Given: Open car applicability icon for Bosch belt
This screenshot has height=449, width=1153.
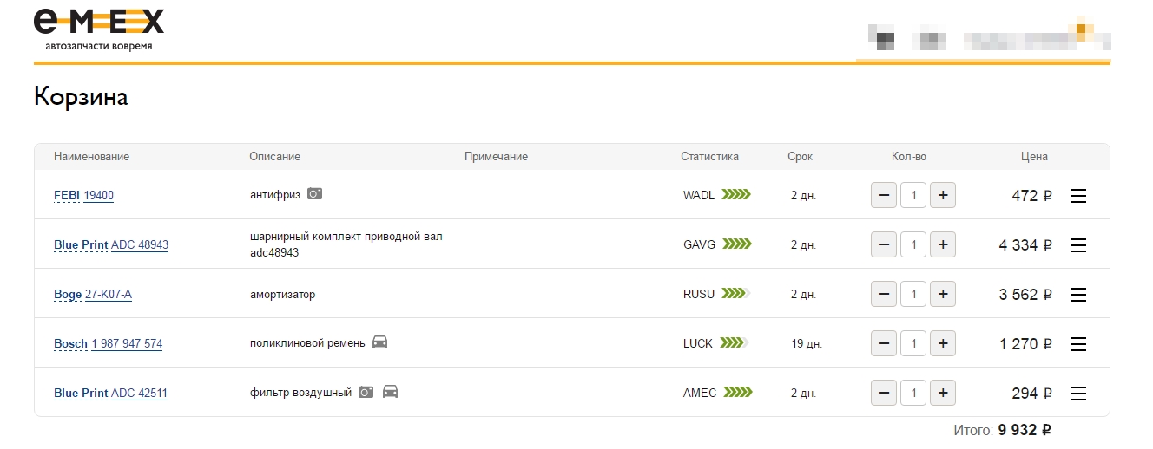Looking at the screenshot, I should pyautogui.click(x=379, y=342).
